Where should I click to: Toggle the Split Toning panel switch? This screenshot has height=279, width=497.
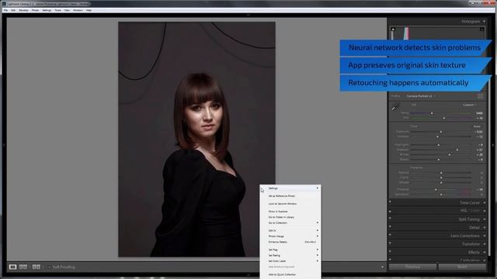click(390, 219)
